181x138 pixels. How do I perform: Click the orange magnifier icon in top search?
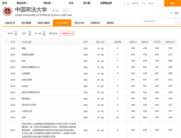(128, 4)
